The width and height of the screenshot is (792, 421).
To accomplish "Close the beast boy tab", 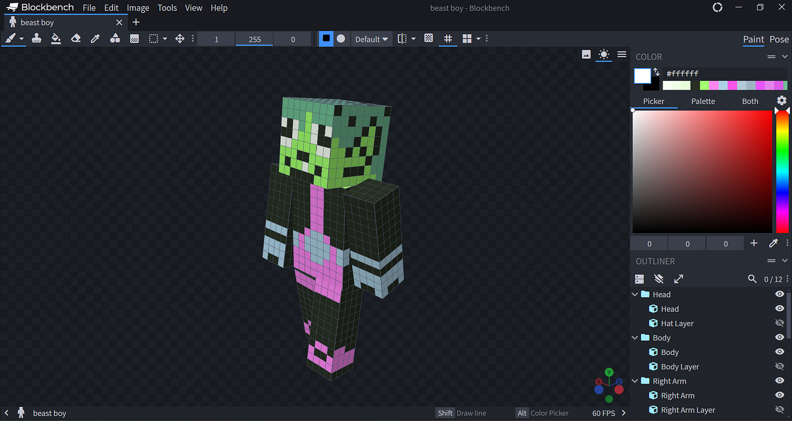I will (x=119, y=22).
